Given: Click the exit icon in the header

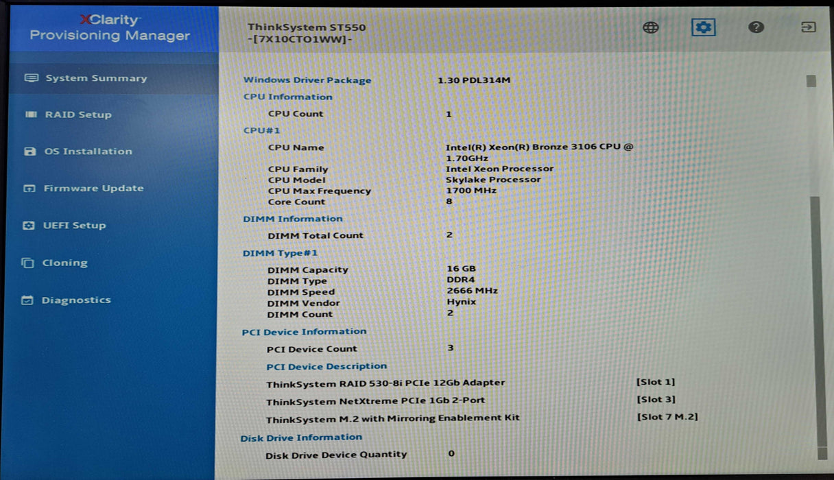Looking at the screenshot, I should pos(809,27).
